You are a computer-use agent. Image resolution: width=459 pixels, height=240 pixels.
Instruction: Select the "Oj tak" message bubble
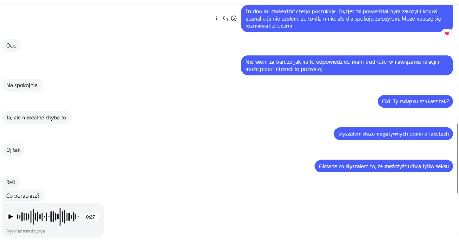point(13,150)
